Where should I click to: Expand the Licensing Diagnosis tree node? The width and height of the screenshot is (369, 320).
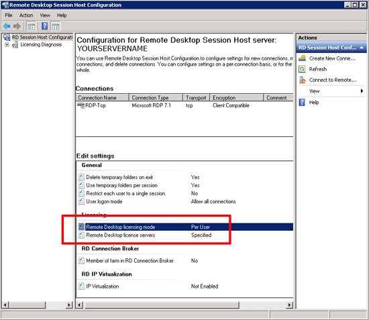(7, 45)
